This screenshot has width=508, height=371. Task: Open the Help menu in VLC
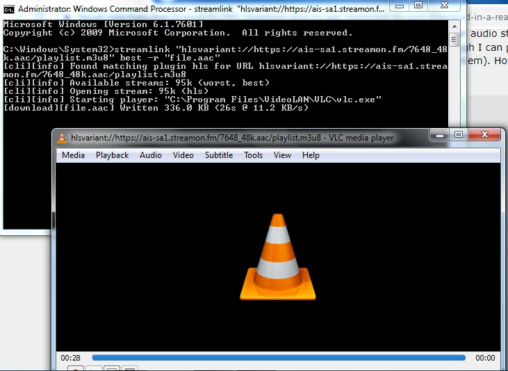(x=311, y=155)
